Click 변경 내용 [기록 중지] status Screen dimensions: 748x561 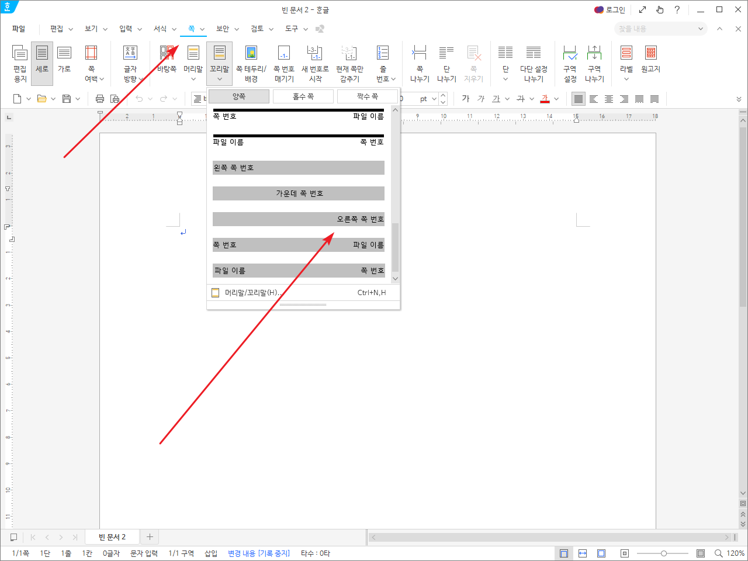pos(259,553)
